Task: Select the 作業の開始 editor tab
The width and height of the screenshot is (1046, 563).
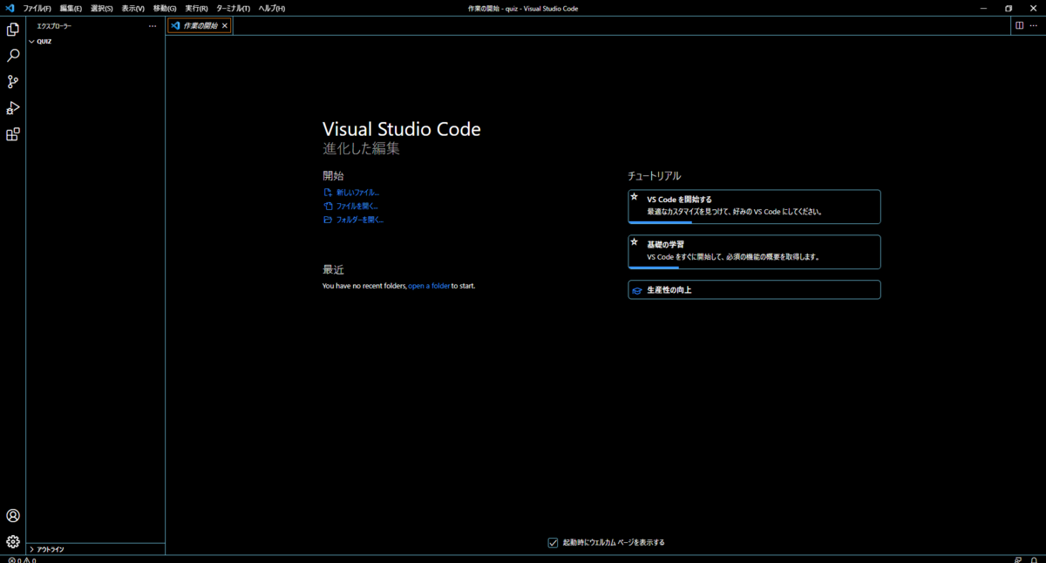Action: click(x=200, y=26)
